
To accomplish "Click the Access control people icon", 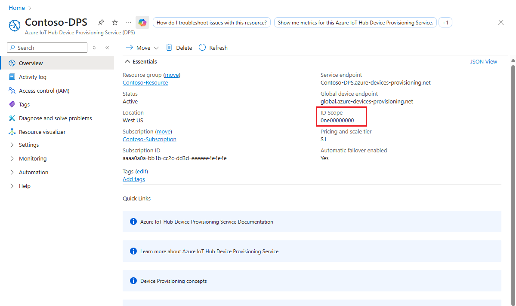I will click(12, 91).
